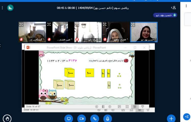Mute the microphone

point(108,119)
